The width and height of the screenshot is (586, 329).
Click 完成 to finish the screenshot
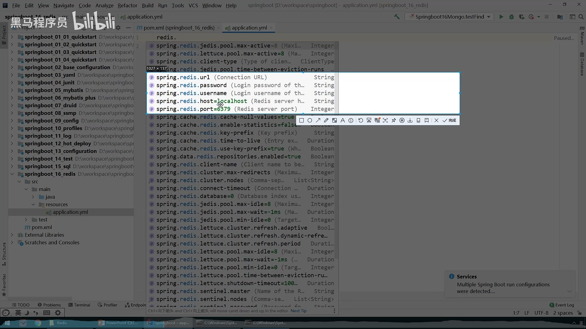tap(449, 121)
